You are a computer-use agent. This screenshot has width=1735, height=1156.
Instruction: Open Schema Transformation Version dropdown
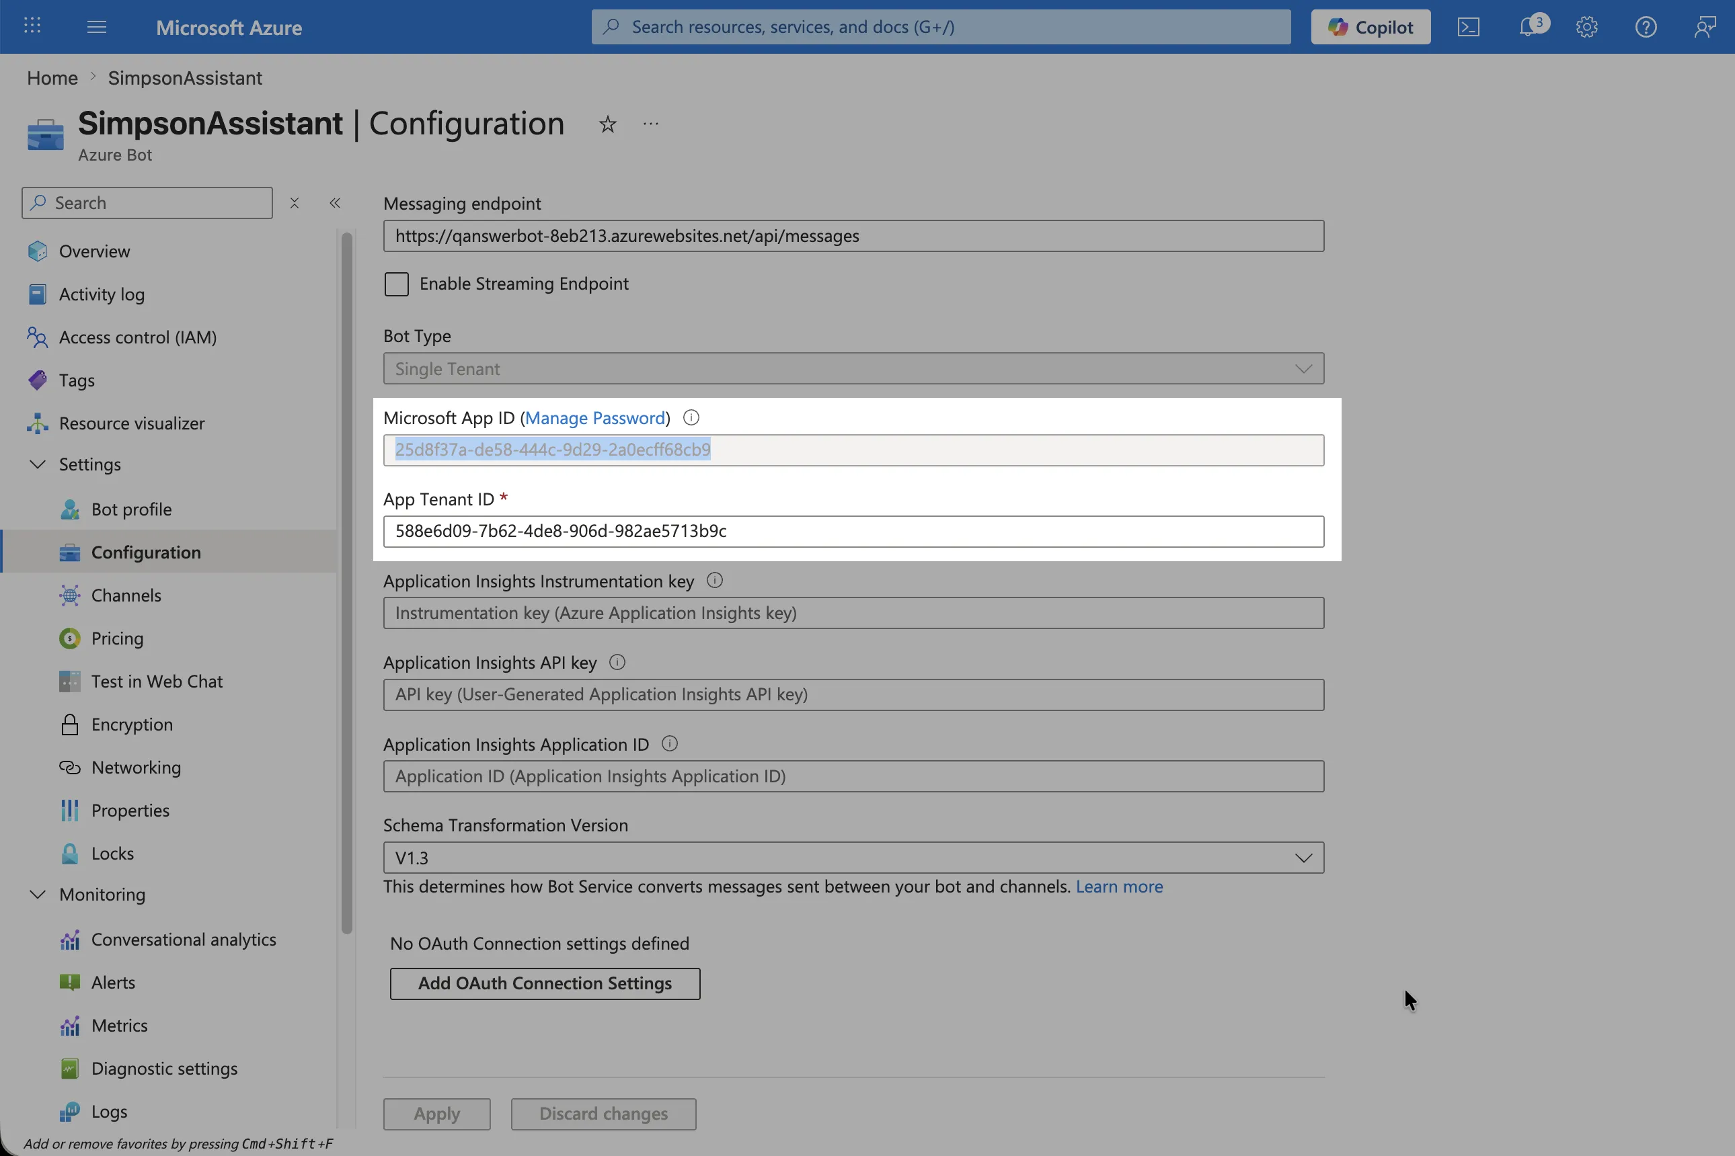pos(853,858)
